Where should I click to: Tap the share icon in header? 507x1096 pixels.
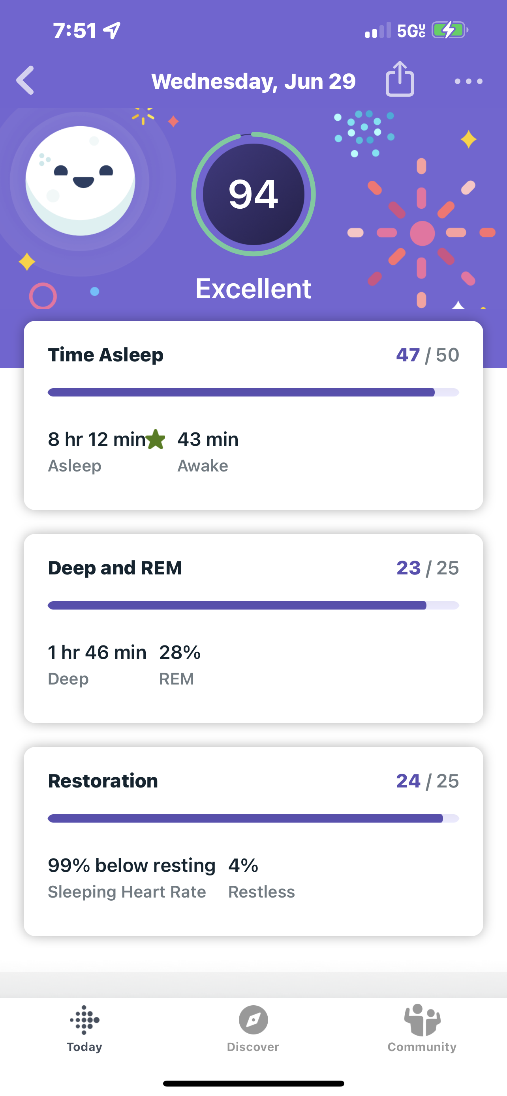400,79
